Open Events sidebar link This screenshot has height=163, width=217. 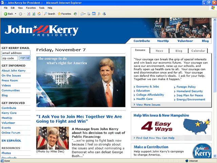coord(6,128)
